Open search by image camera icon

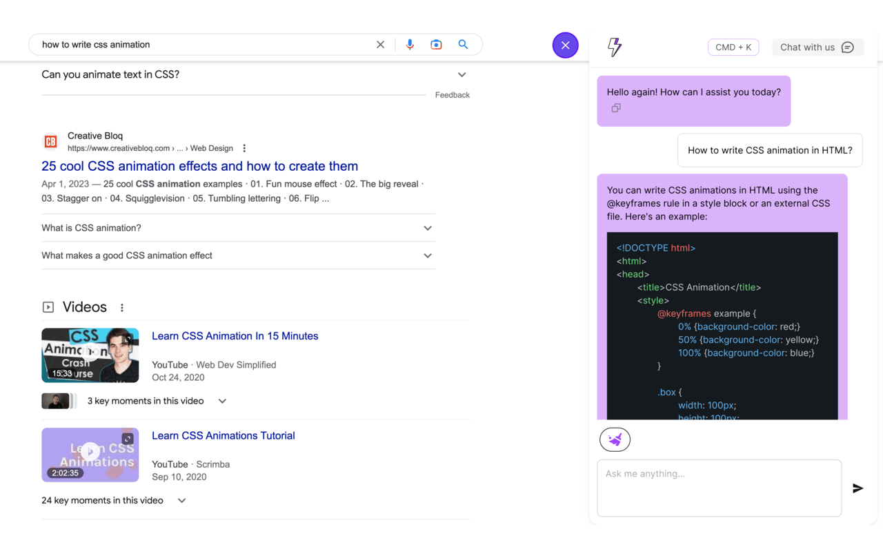point(436,45)
